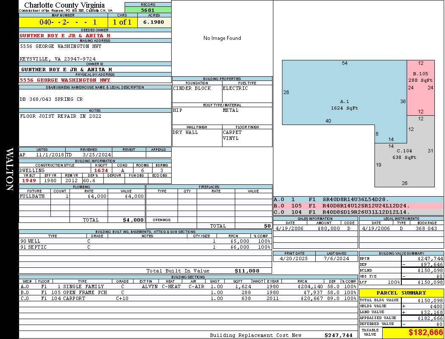Click the '1 of 1' card indicator
Image resolution: width=445 pixels, height=339 pixels.
(122, 22)
